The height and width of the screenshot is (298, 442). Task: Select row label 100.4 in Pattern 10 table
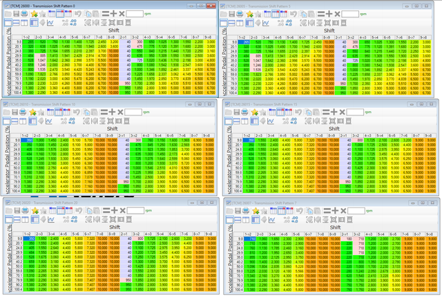coord(16,191)
